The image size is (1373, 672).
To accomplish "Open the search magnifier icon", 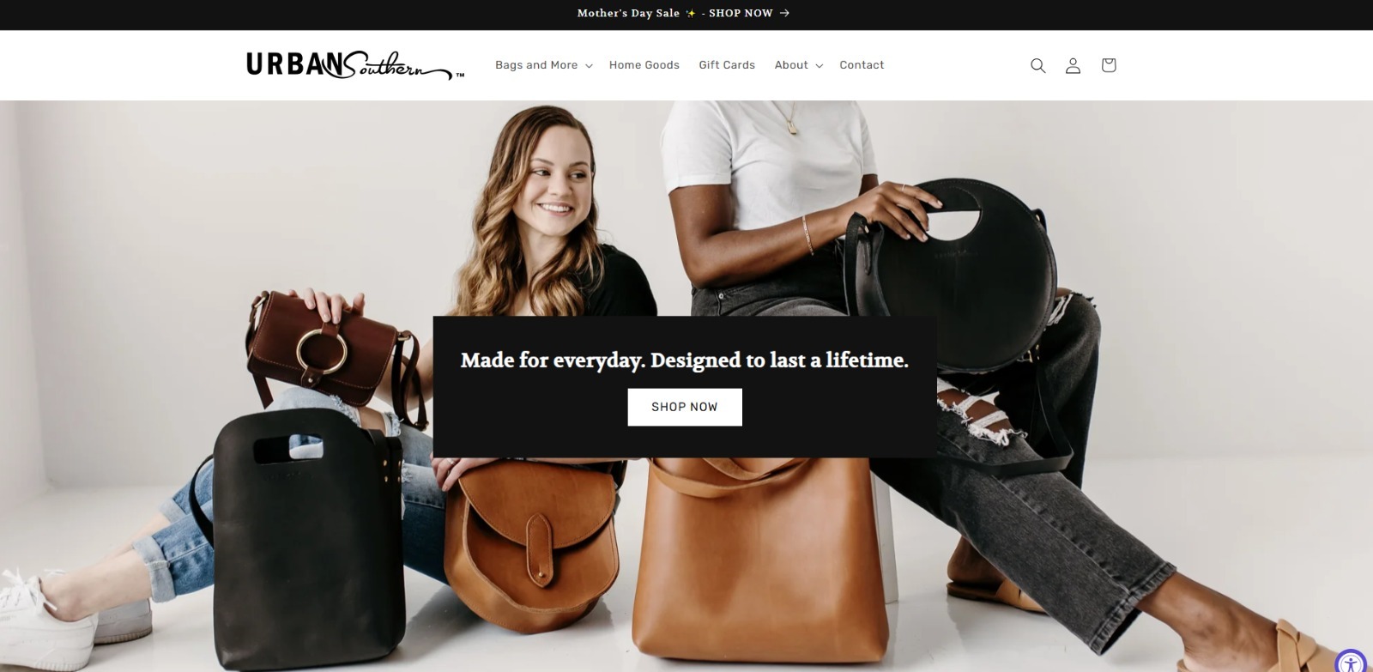I will pyautogui.click(x=1037, y=65).
